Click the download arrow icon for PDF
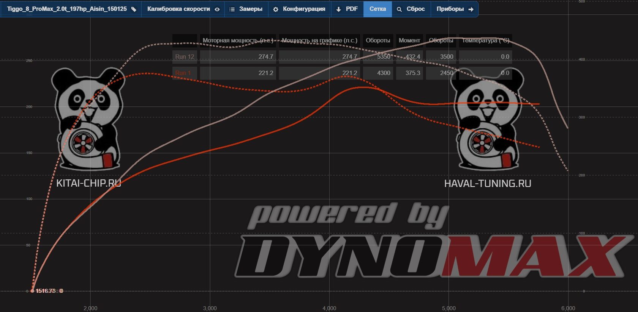This screenshot has width=638, height=312. click(339, 9)
